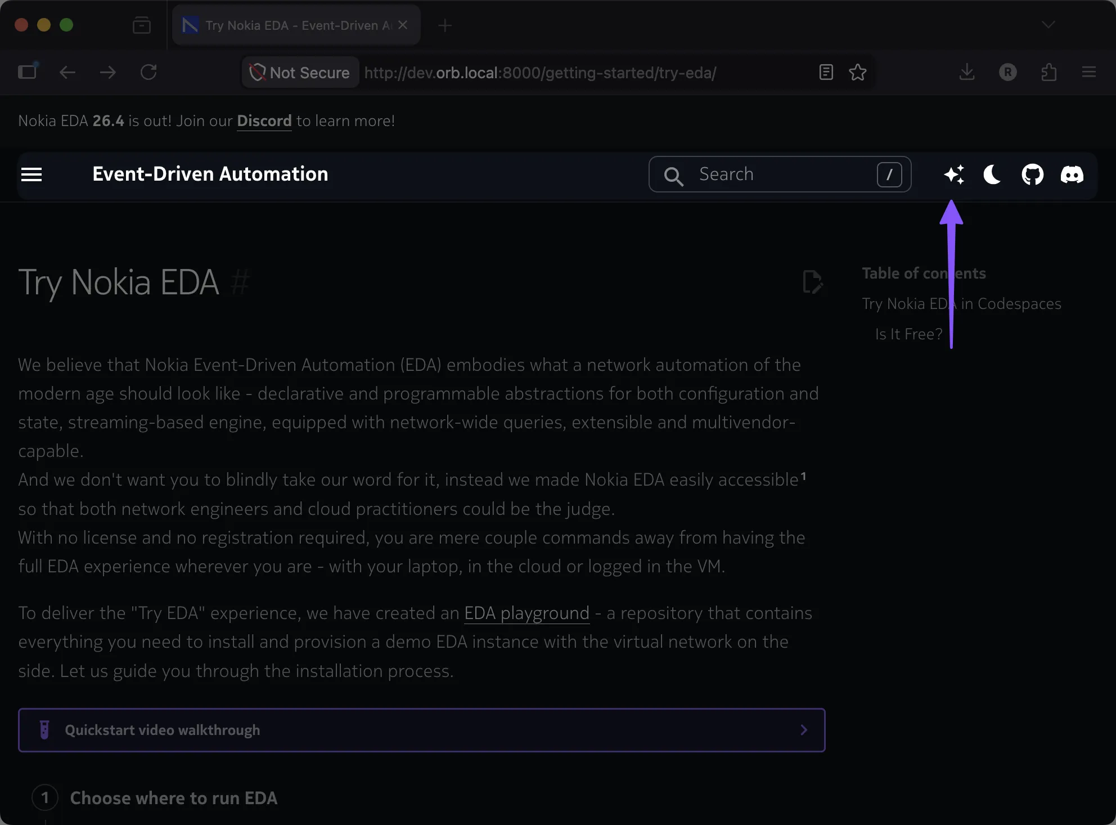Click the Search input field
Screen dimensions: 1116x825
click(x=780, y=174)
